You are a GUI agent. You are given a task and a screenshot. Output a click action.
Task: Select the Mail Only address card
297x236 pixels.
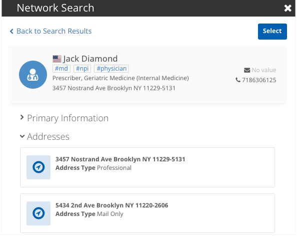coord(147,213)
